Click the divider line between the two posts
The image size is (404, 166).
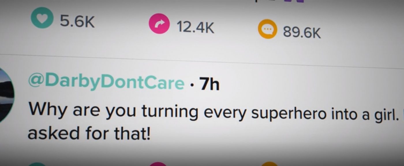[x=202, y=61]
